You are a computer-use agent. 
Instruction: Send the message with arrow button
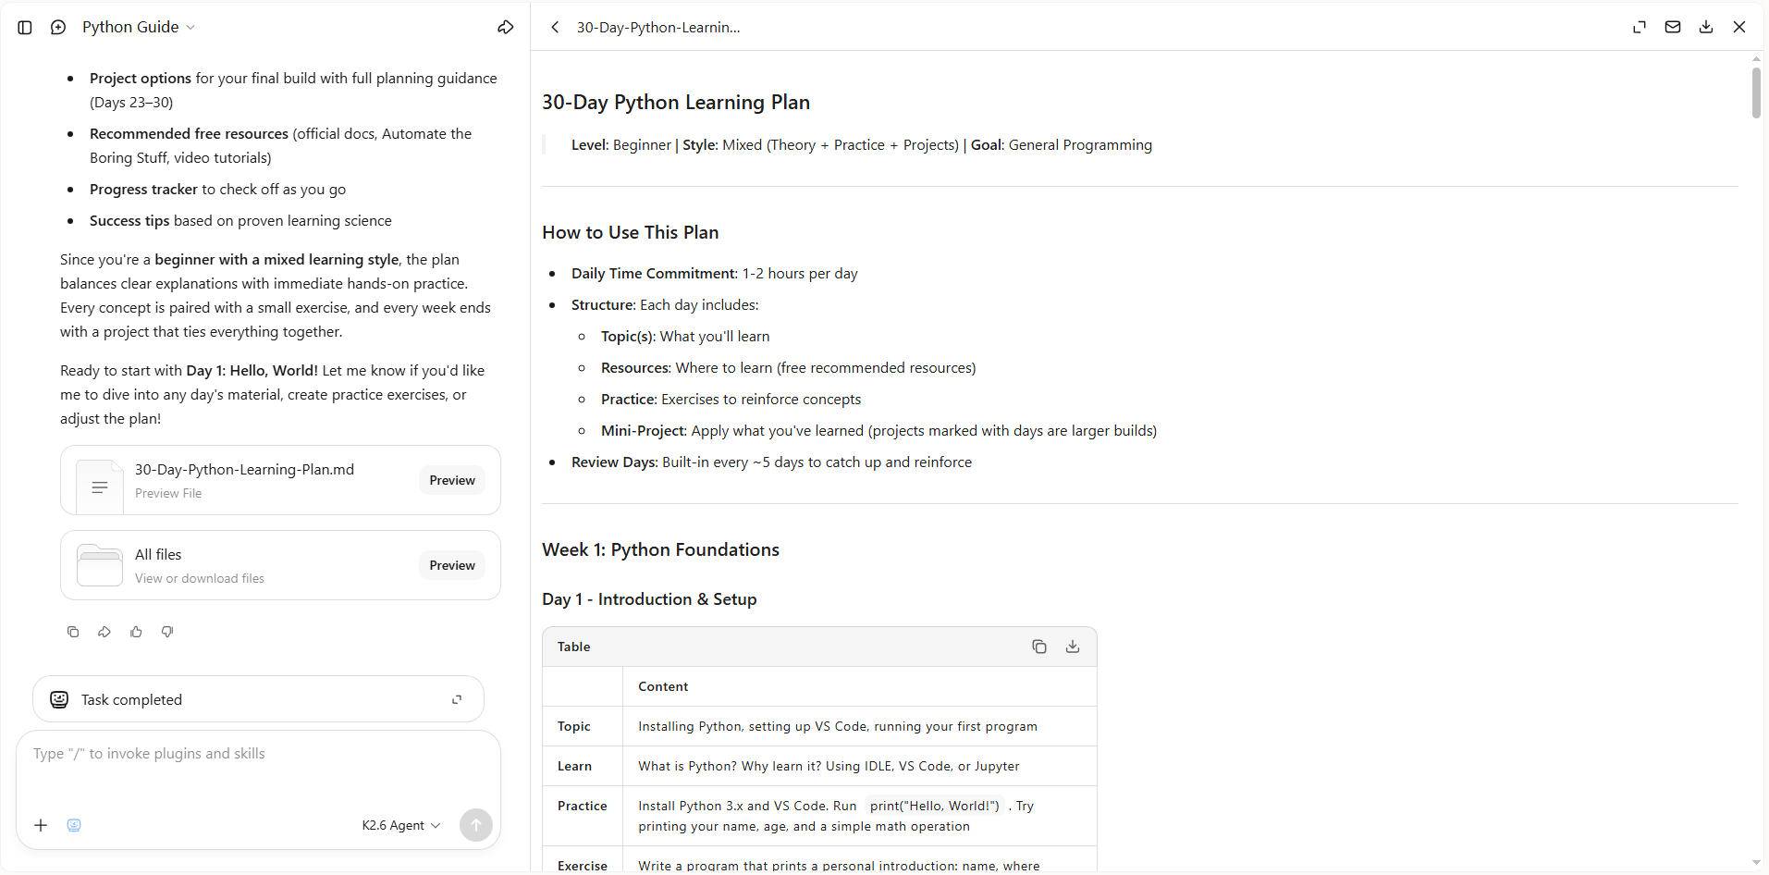[476, 825]
